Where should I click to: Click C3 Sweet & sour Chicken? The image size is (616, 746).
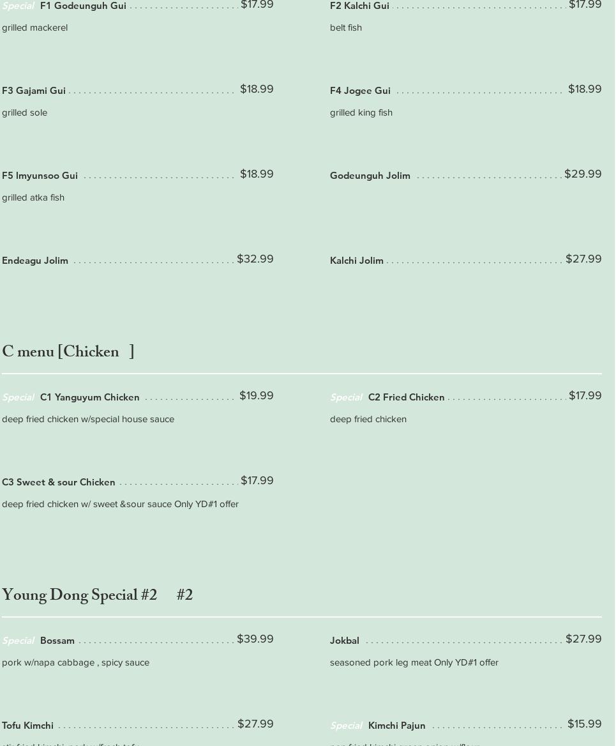coord(59,482)
